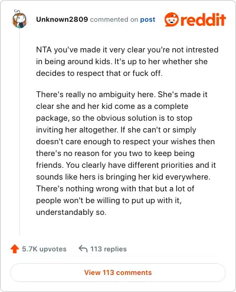Screen dimensions: 236x292
Task: Open Unknown2809's avatar image
Action: [x=19, y=19]
